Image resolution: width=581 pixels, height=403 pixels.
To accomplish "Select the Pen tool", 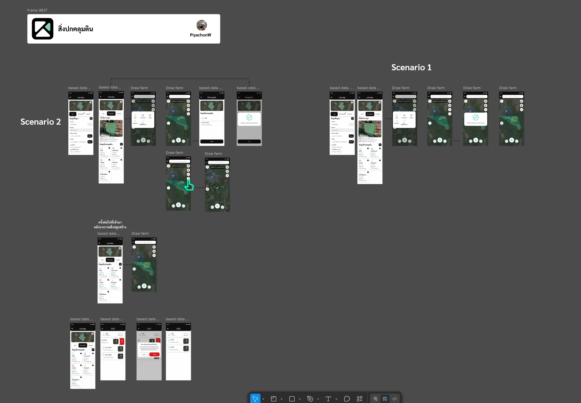I will pos(310,399).
